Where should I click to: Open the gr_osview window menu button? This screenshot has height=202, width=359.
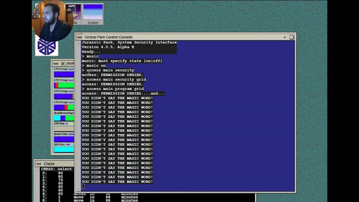coord(56,63)
